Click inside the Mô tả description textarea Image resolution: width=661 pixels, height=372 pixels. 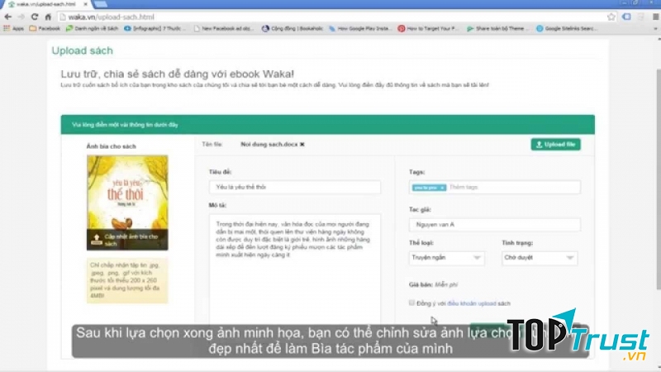point(294,265)
